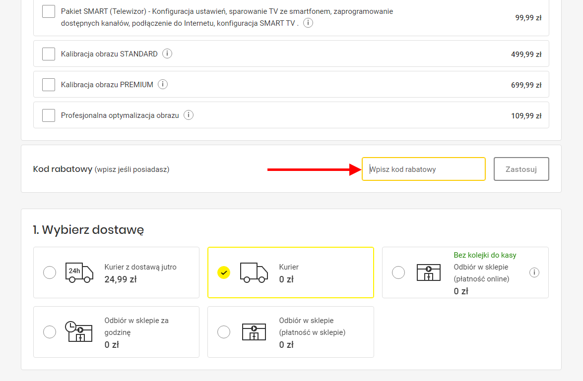Open info for Profesjonalna optymalizacja obrazu
Image resolution: width=583 pixels, height=381 pixels.
189,115
